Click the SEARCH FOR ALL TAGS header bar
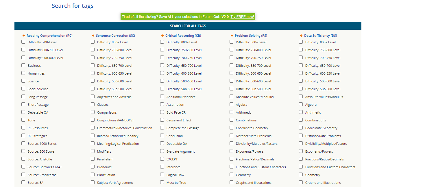This screenshot has height=187, width=436. click(x=188, y=26)
